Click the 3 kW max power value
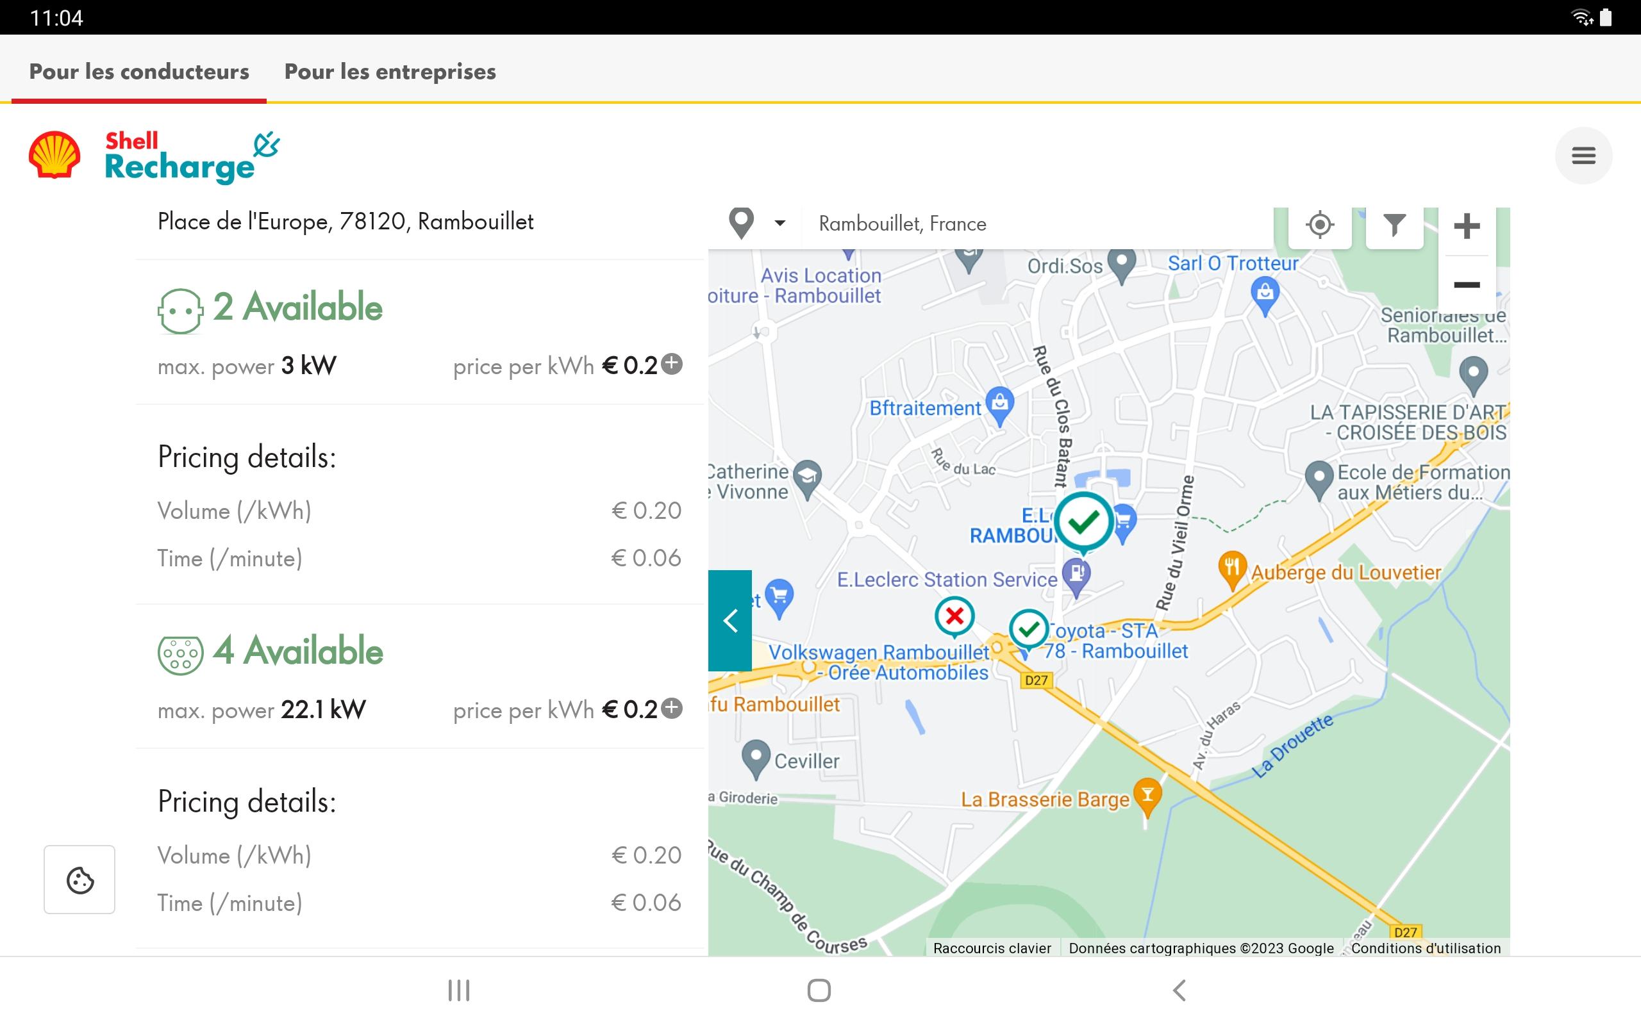The width and height of the screenshot is (1641, 1025). click(x=308, y=365)
